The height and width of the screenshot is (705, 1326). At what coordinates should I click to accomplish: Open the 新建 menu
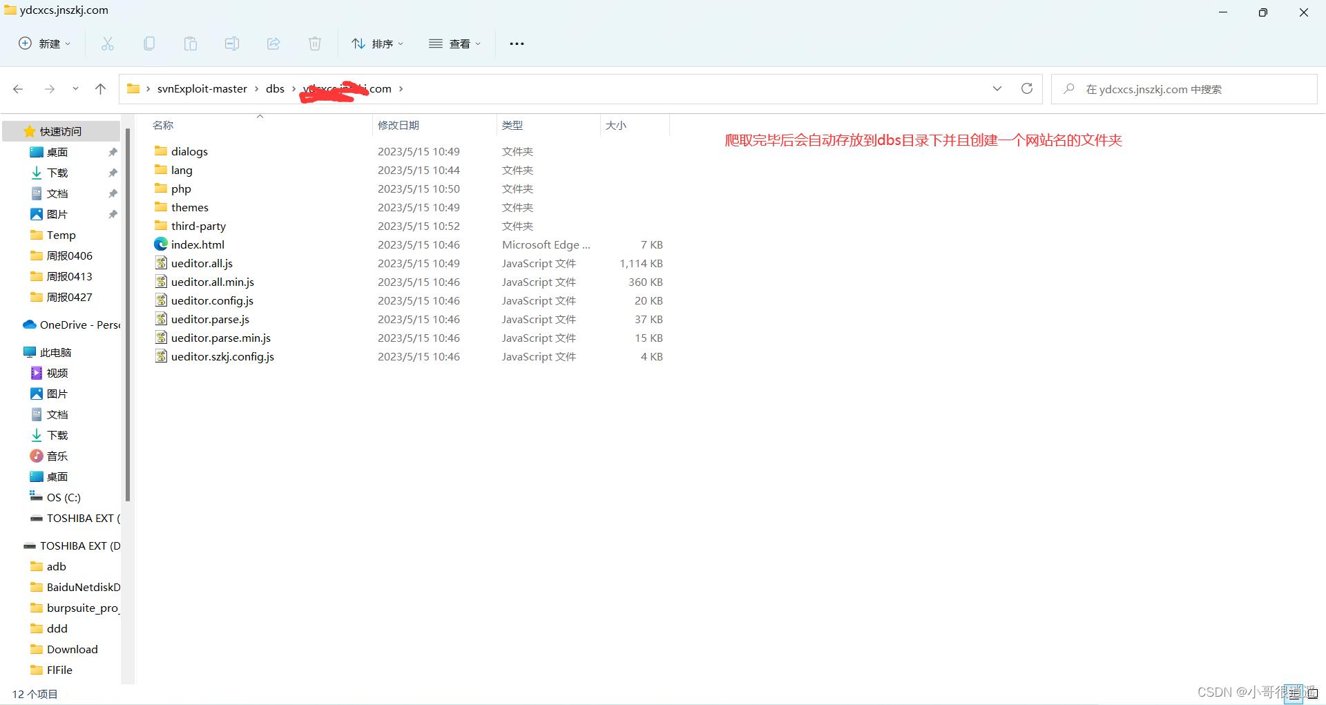(x=44, y=44)
